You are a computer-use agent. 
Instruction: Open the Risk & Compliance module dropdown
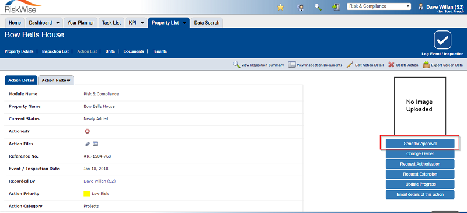coord(379,6)
